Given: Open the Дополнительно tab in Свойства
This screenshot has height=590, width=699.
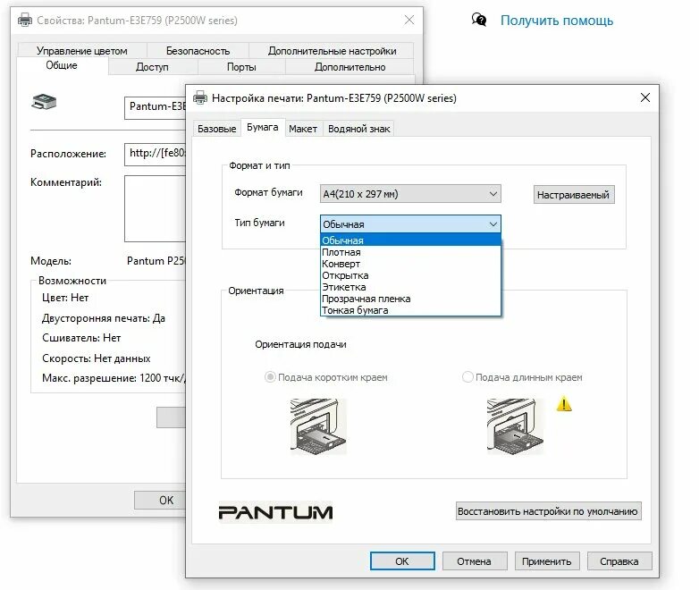Looking at the screenshot, I should pos(349,67).
